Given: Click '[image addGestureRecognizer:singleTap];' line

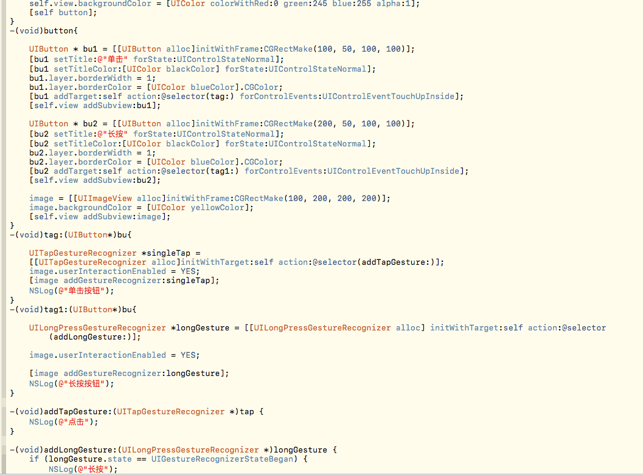Looking at the screenshot, I should (124, 281).
